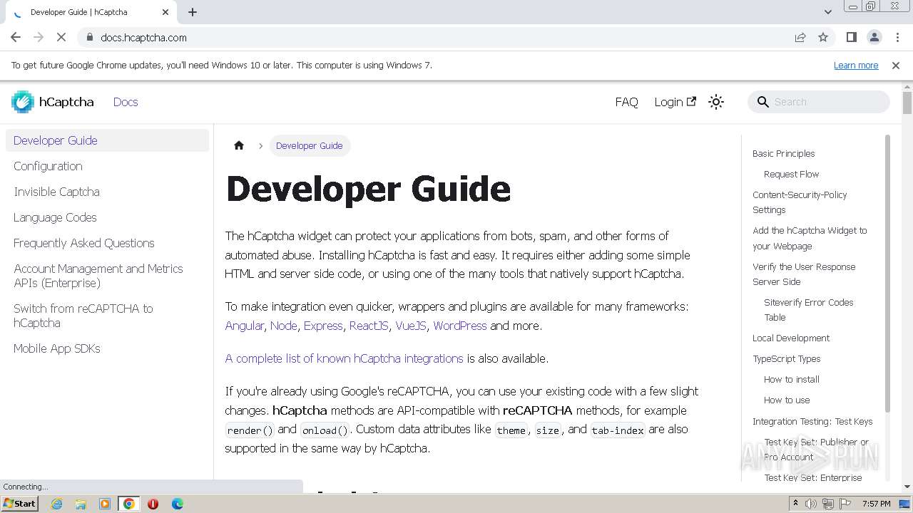Open Windows Start menu
The width and height of the screenshot is (913, 513).
pyautogui.click(x=19, y=504)
